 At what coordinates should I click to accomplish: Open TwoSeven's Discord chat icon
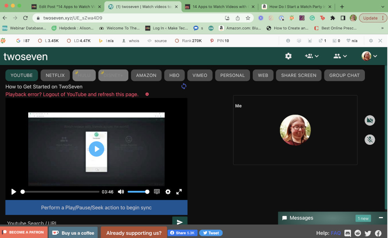click(347, 233)
